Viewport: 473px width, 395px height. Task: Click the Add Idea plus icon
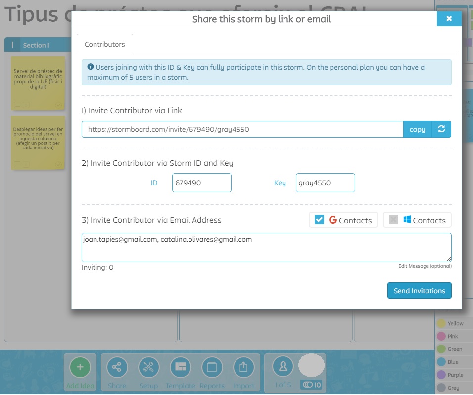pyautogui.click(x=80, y=367)
